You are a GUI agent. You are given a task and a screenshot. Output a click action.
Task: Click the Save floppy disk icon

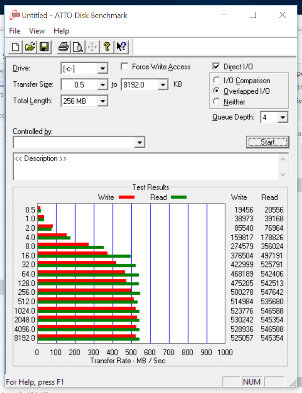pos(44,46)
